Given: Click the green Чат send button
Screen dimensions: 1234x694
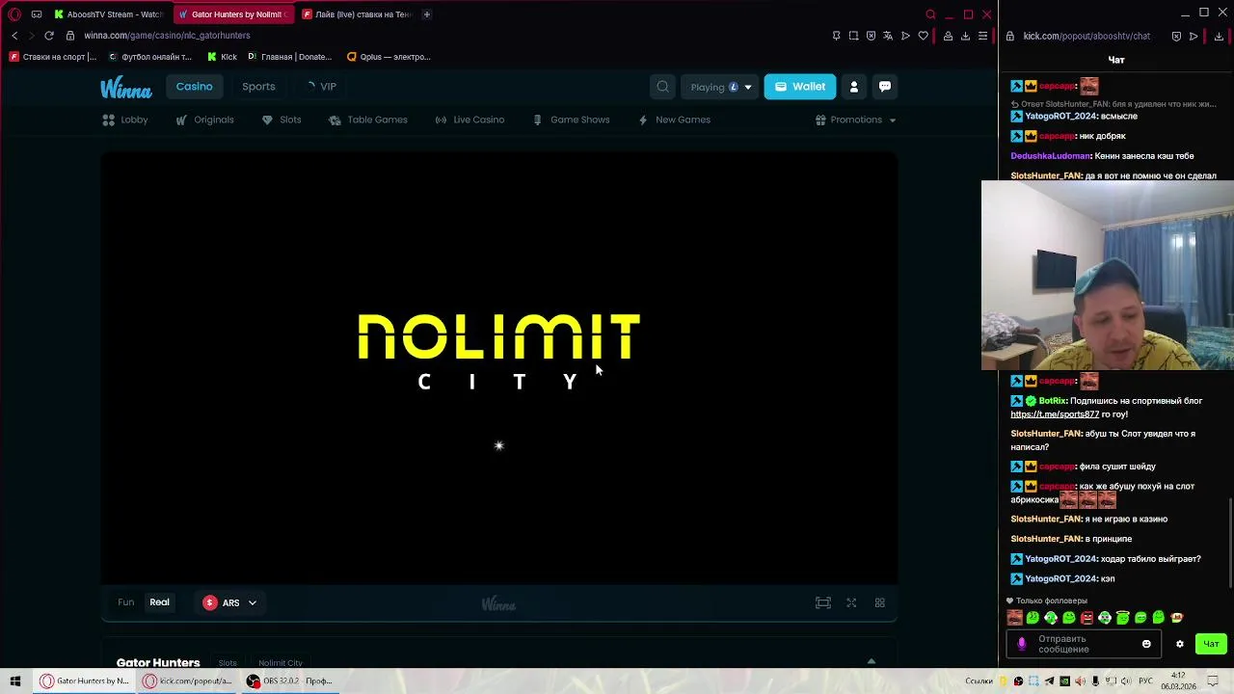Looking at the screenshot, I should tap(1211, 644).
